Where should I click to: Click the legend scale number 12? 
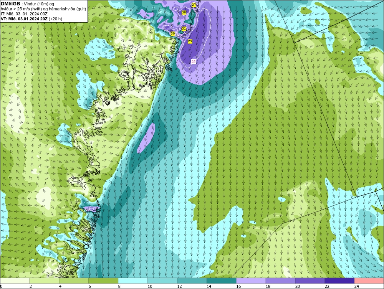click(x=179, y=286)
